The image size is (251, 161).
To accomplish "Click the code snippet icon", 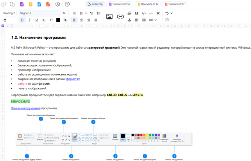I will (144, 13).
